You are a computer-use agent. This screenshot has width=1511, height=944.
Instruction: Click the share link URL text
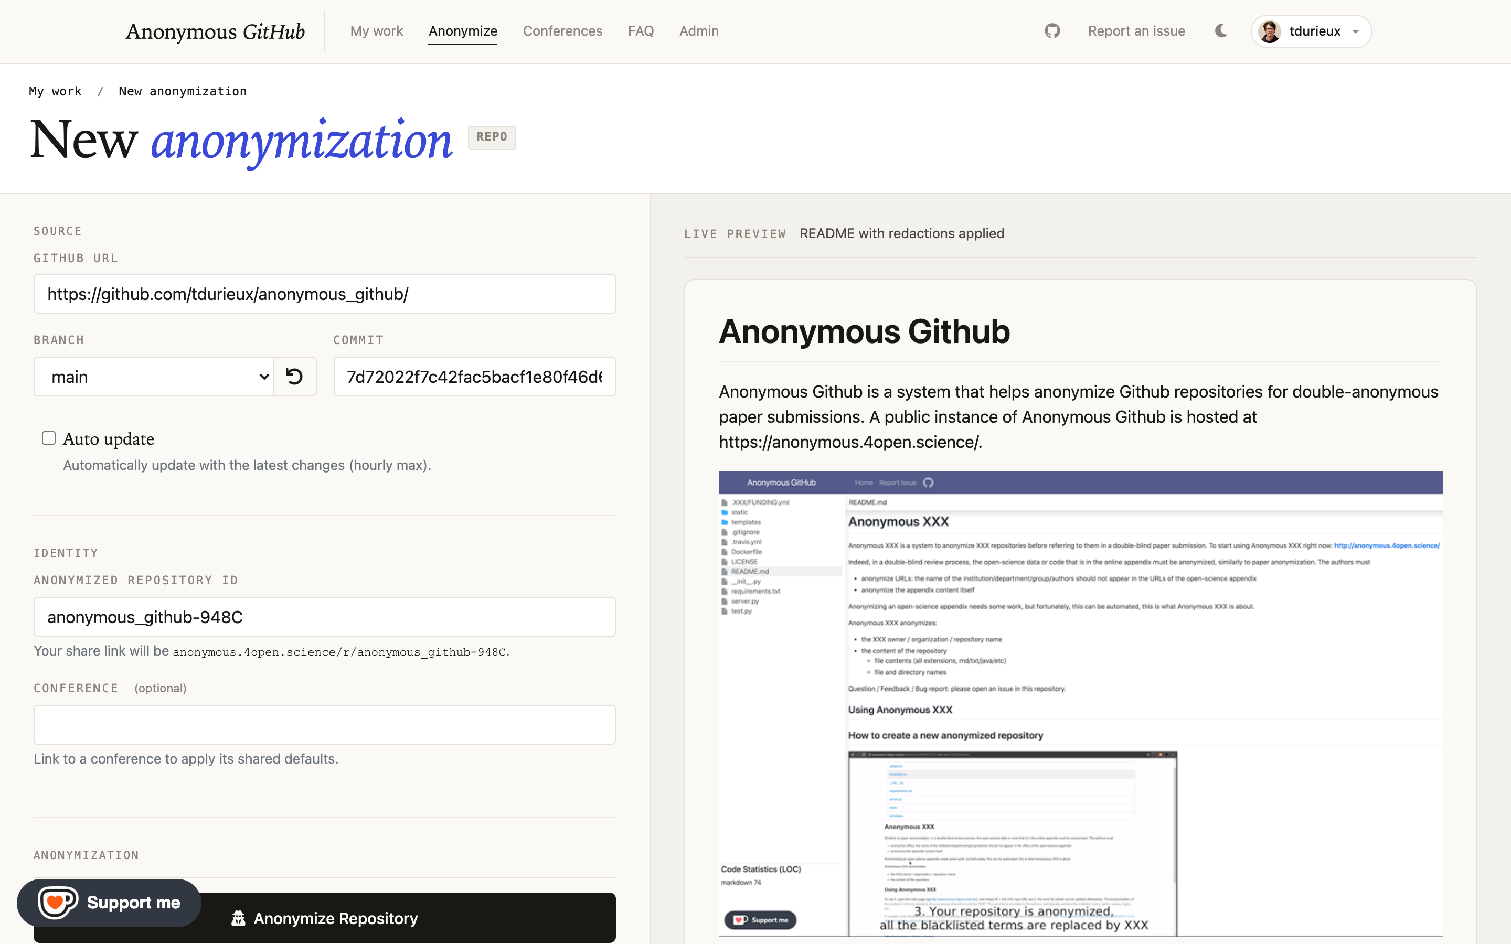pyautogui.click(x=339, y=652)
